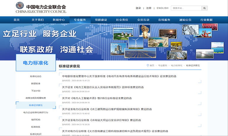
Task: Click the cooling towers banner photo
Action: click(x=123, y=34)
